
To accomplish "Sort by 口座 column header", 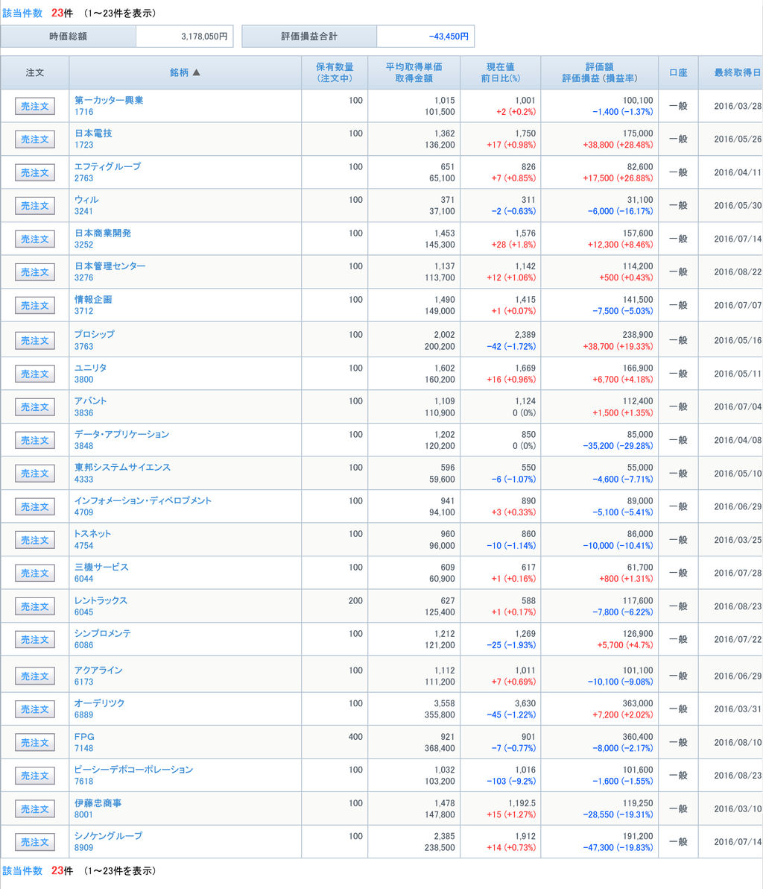I will pos(678,72).
